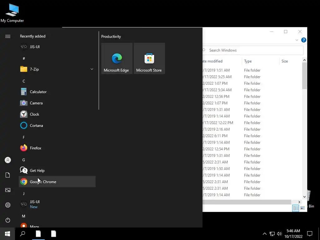Select row dated 2/2022 12:56 PM

click(x=252, y=96)
